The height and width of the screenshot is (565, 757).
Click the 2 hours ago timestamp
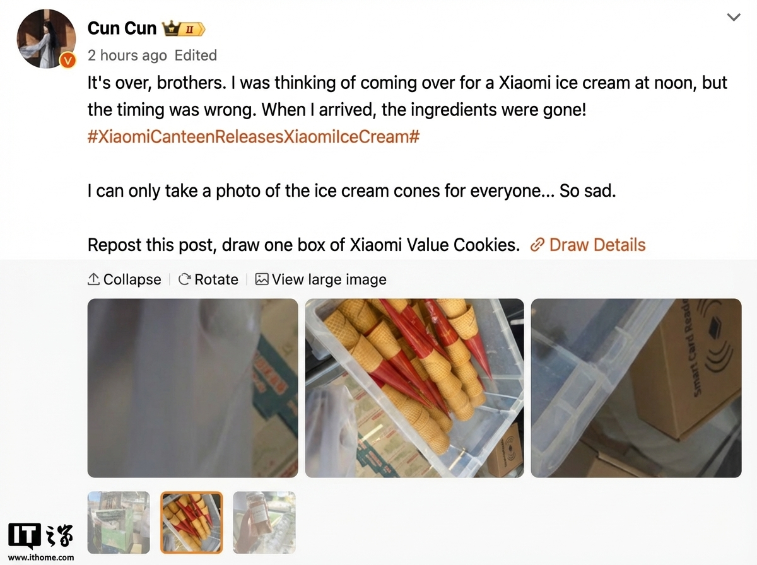coord(127,55)
